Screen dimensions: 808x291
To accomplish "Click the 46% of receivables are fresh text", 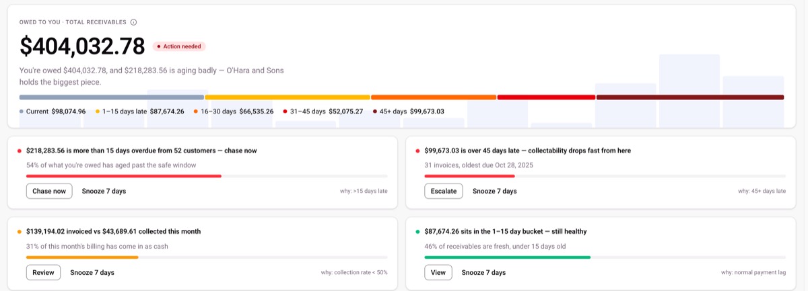I will point(495,246).
